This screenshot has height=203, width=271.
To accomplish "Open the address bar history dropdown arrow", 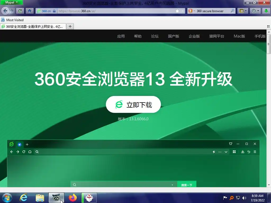I will coord(183,11).
